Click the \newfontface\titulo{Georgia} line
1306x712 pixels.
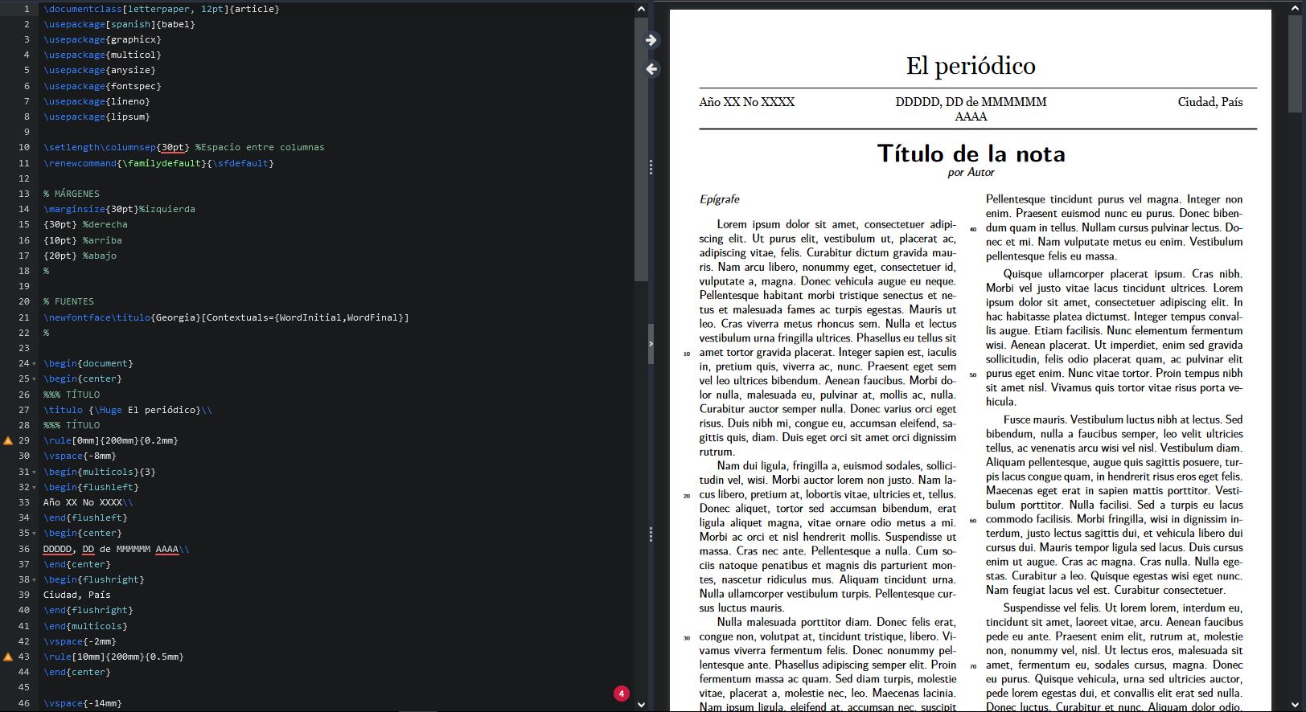tap(226, 317)
